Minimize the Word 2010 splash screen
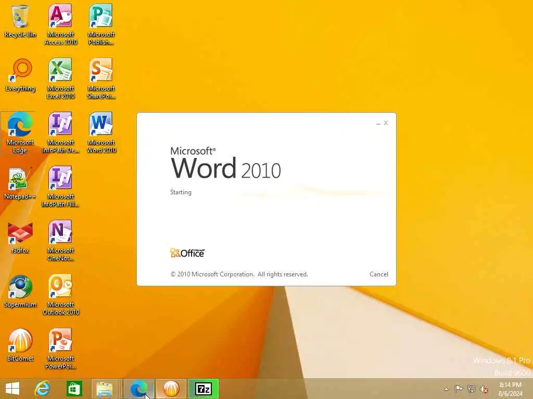Viewport: 533px width, 399px height. [378, 123]
